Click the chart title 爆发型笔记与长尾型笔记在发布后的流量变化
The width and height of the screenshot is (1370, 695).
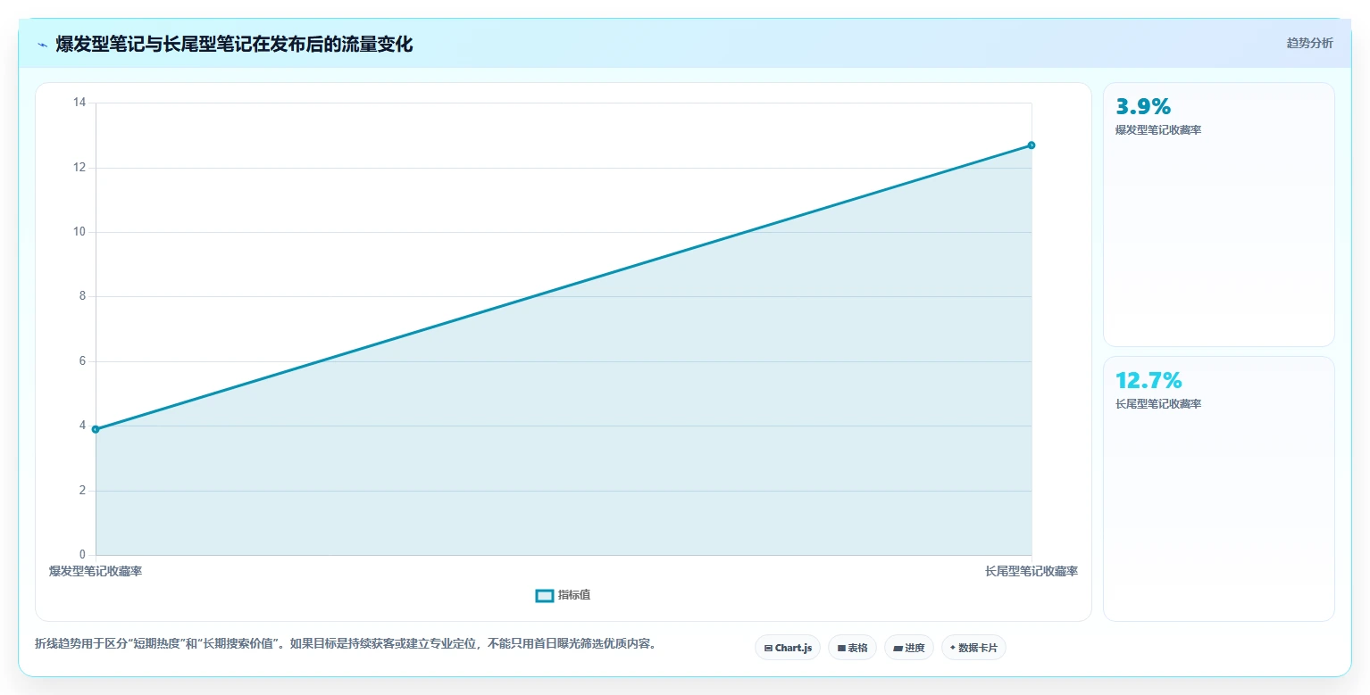[x=234, y=45]
